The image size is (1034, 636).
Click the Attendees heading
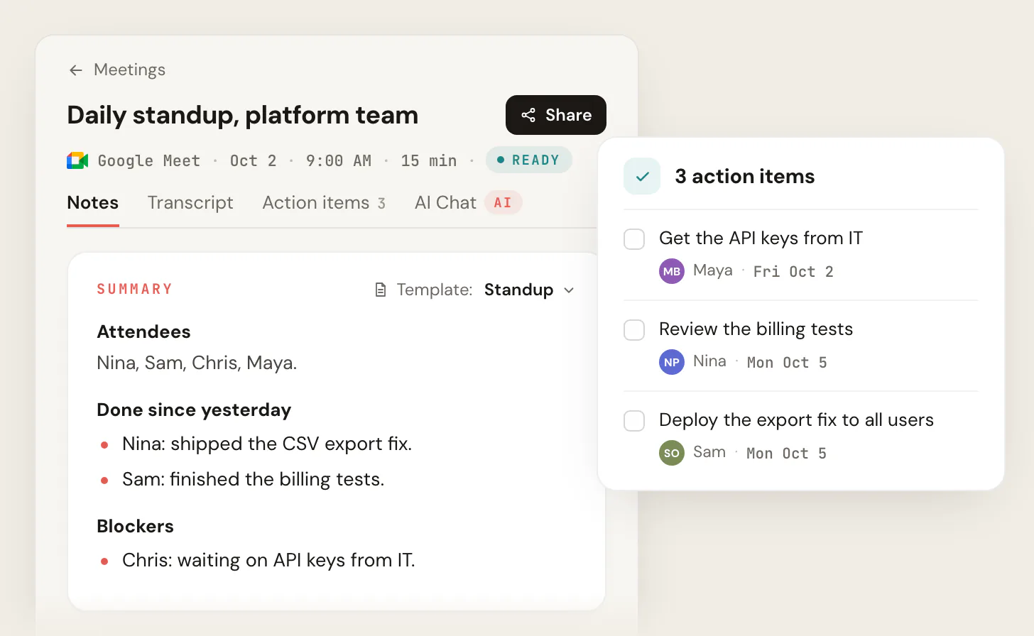click(143, 331)
